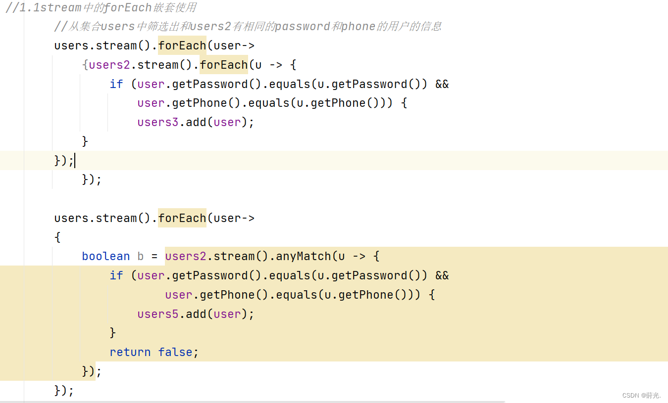
Task: Click the 'boolean' keyword
Action: (x=106, y=256)
